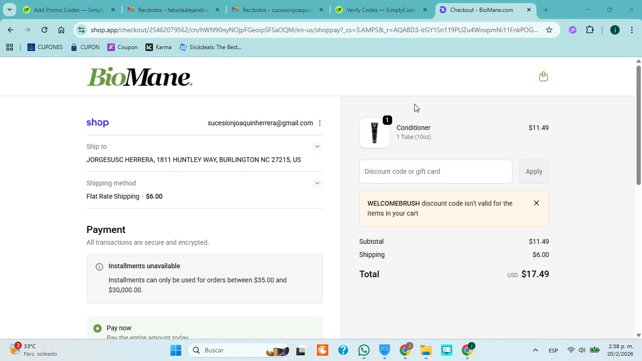Expand the Shipping method section

point(317,183)
